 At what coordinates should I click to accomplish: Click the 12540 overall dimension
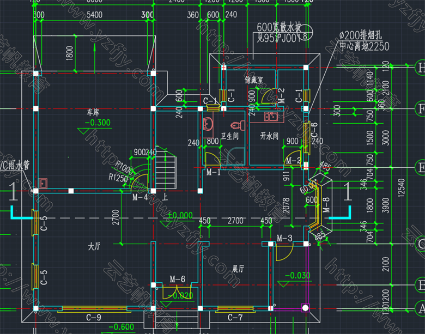coord(402,187)
